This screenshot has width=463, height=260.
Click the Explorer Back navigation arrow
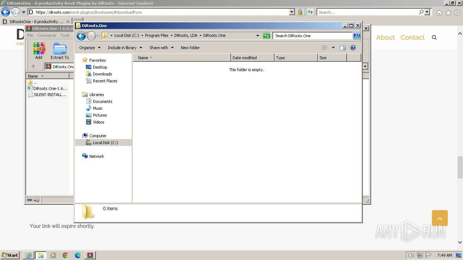click(x=81, y=36)
